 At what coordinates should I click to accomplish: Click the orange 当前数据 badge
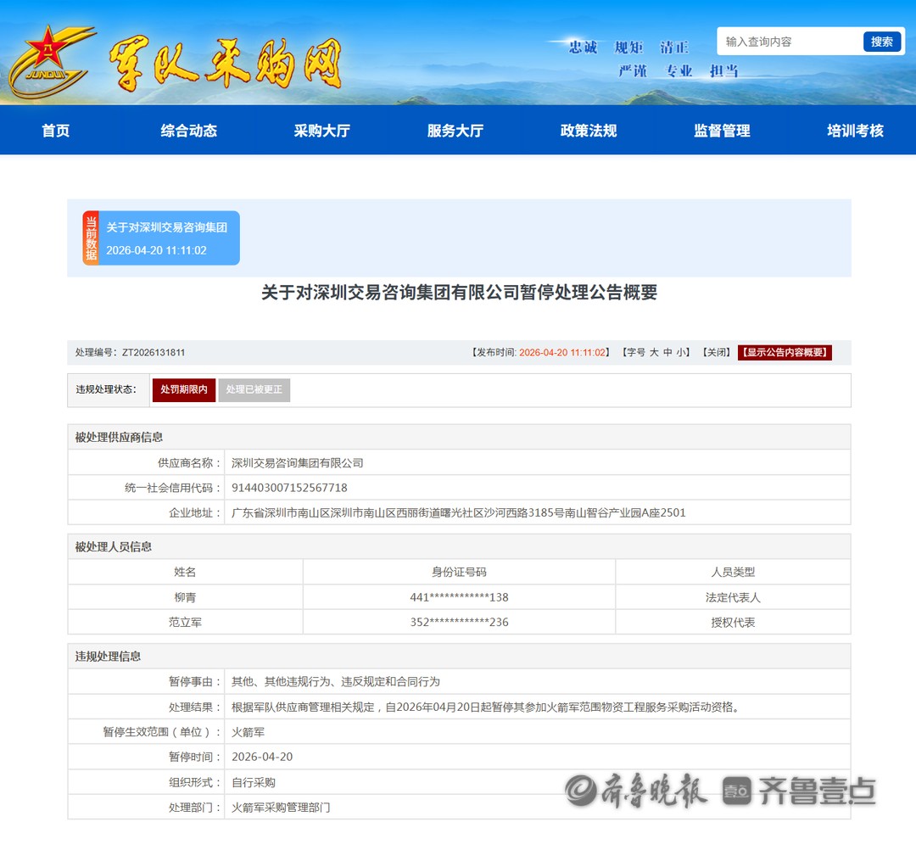90,238
